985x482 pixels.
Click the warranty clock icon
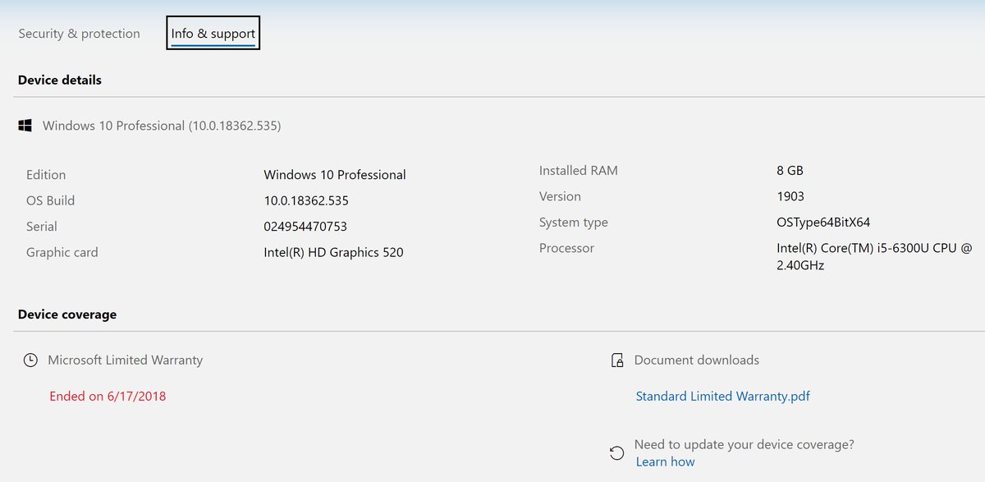point(30,360)
